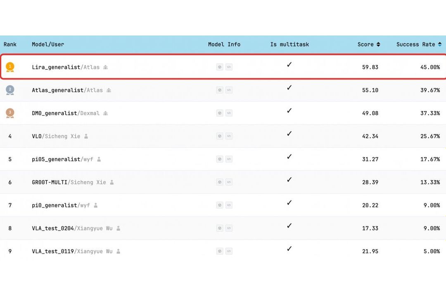Select the bronze rank 3 medal icon
The image size is (446, 297).
point(10,113)
